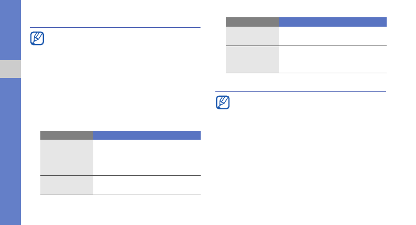Click the blue header cell of the right table
The height and width of the screenshot is (225, 416).
tap(333, 22)
